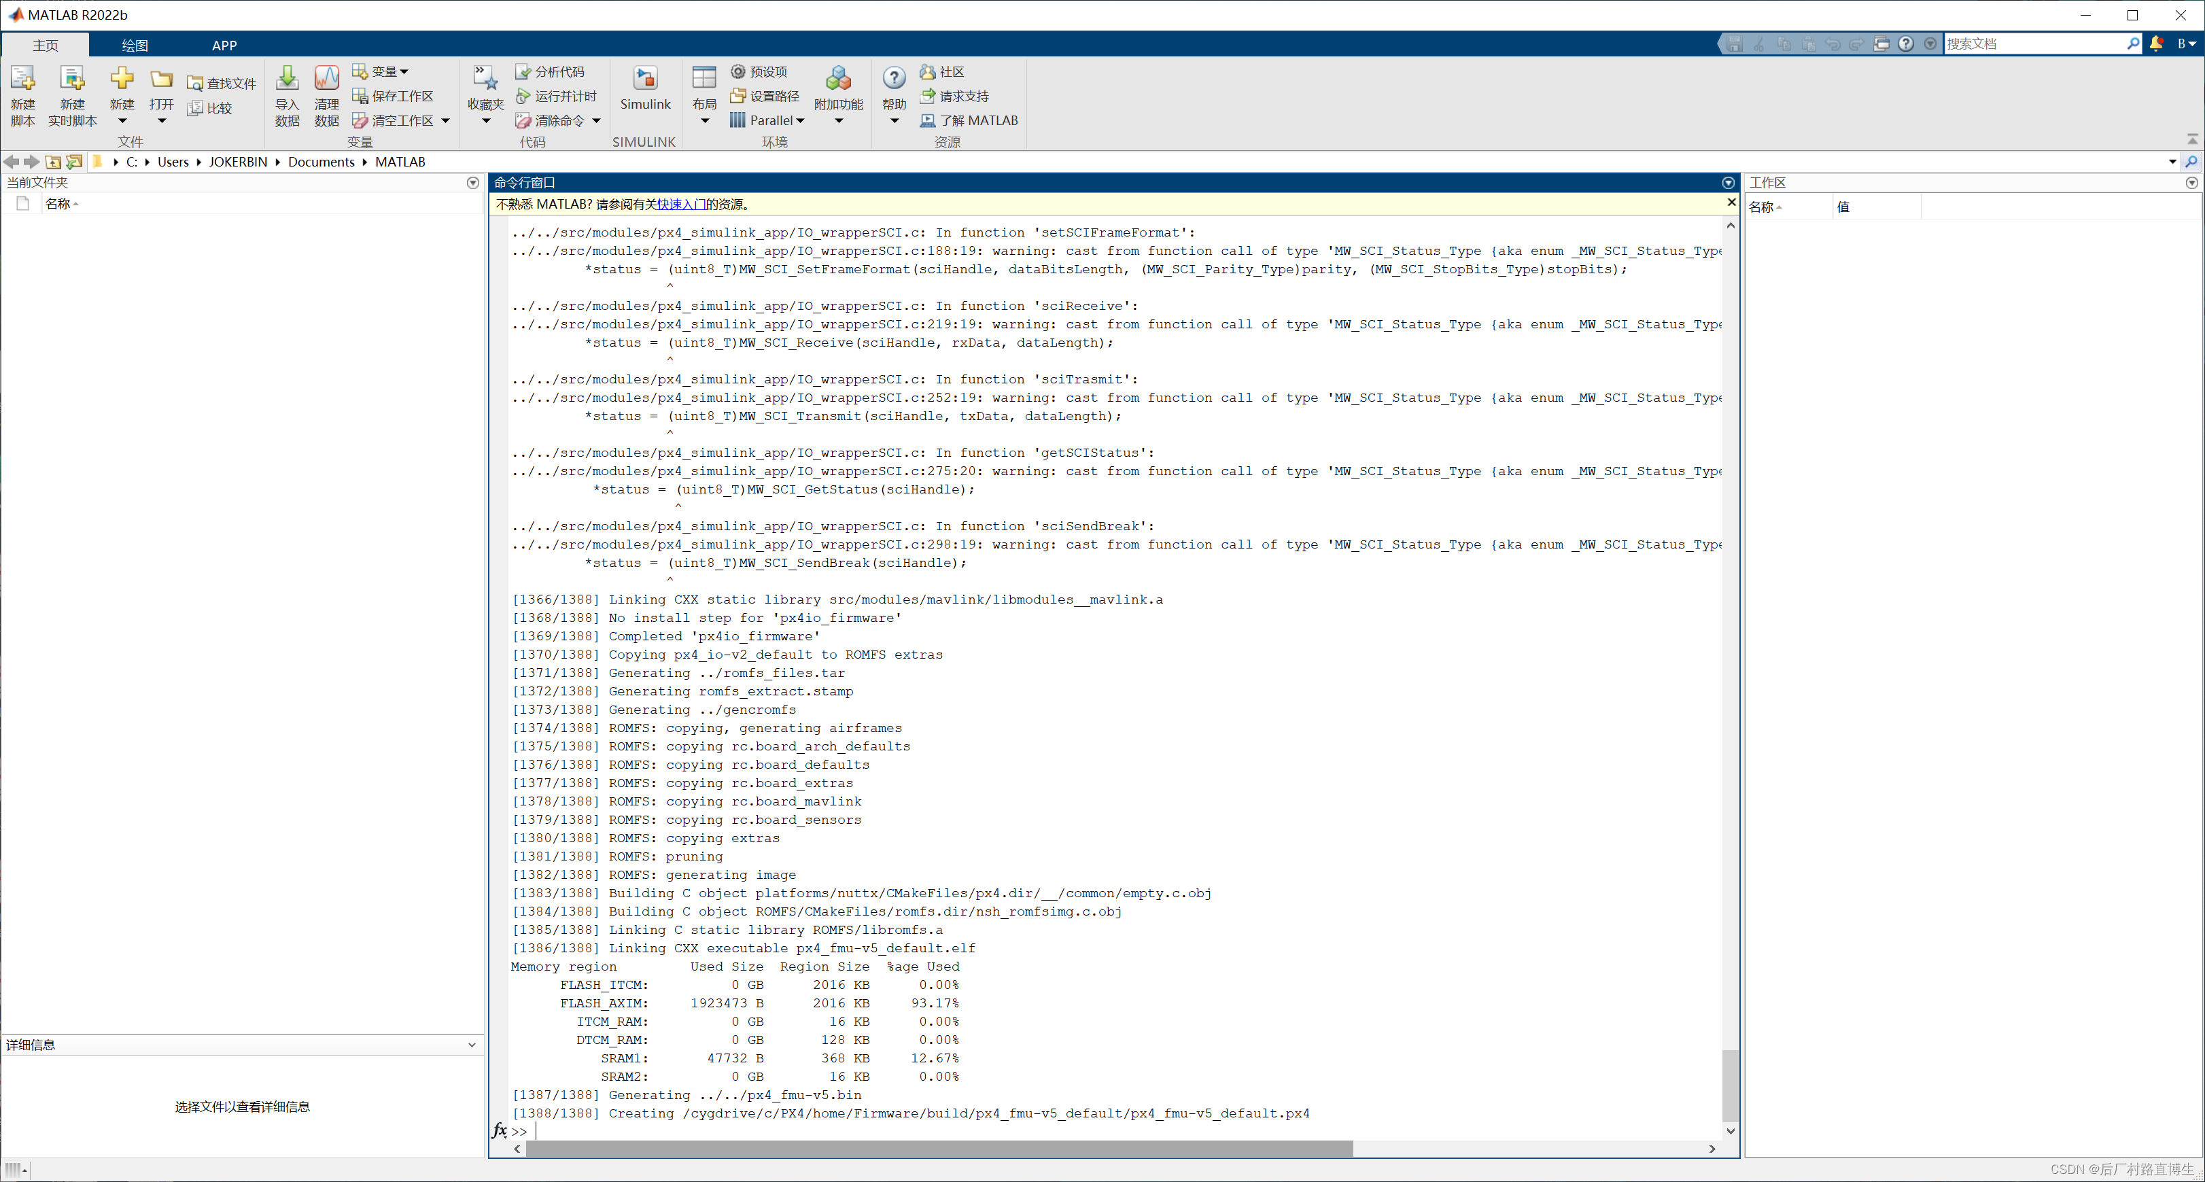The width and height of the screenshot is (2205, 1182).
Task: Close the getting started banner
Action: (x=1731, y=203)
